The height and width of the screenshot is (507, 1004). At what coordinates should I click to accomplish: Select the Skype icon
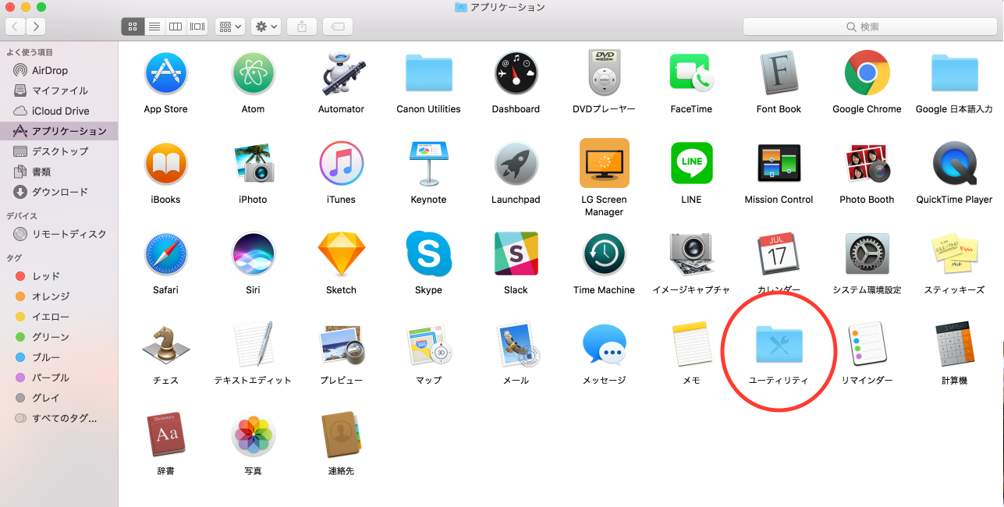(428, 254)
